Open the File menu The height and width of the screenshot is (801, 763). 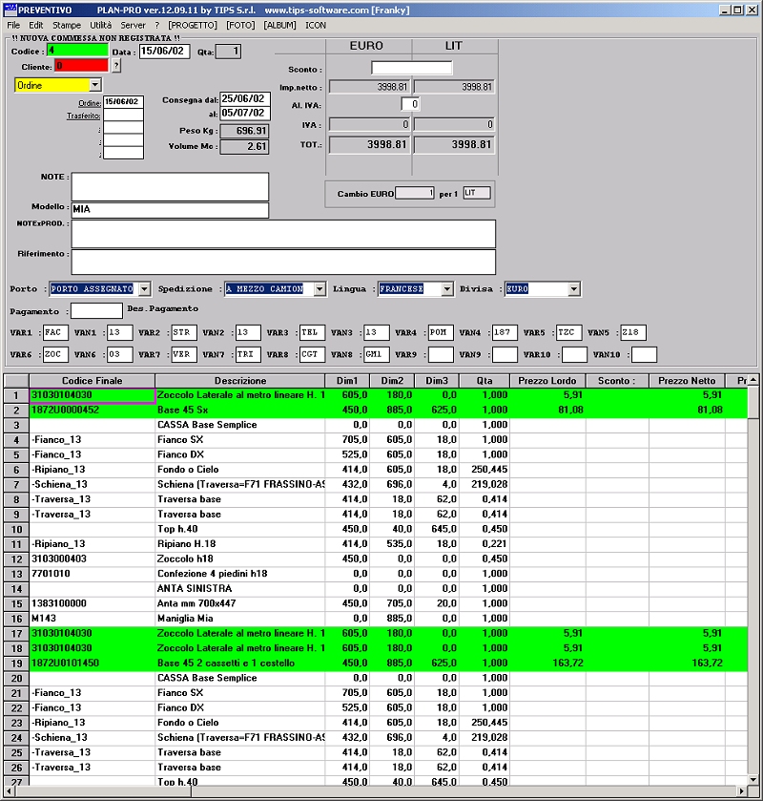coord(13,25)
